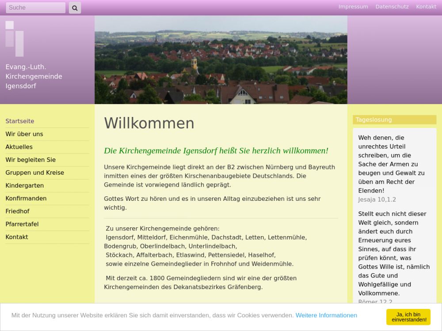This screenshot has height=331, width=442.
Task: Go to Gruppen und Kreise
Action: click(x=34, y=173)
